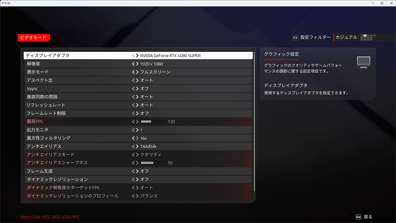
Task: Select the リフレッシュレート row label
Action: [46, 105]
